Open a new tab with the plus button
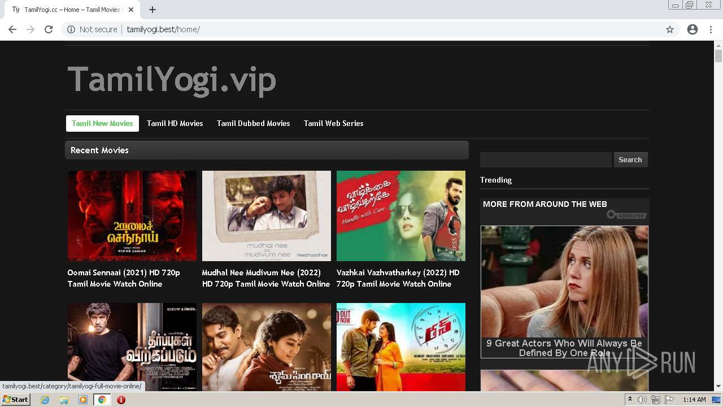Viewport: 723px width, 407px height. pyautogui.click(x=153, y=10)
